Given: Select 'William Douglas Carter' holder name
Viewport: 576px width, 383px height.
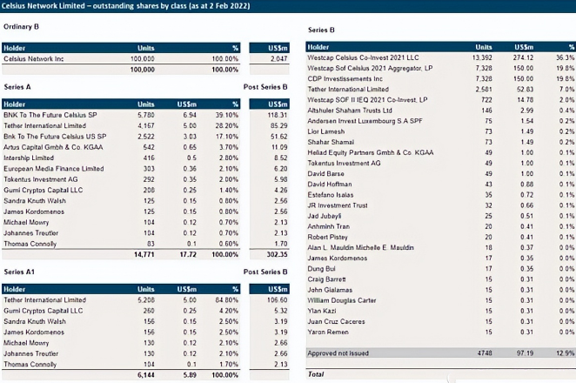Looking at the screenshot, I should tap(341, 300).
